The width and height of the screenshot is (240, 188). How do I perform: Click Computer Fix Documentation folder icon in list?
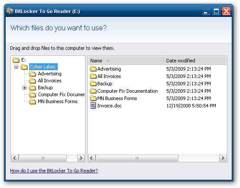point(93,91)
